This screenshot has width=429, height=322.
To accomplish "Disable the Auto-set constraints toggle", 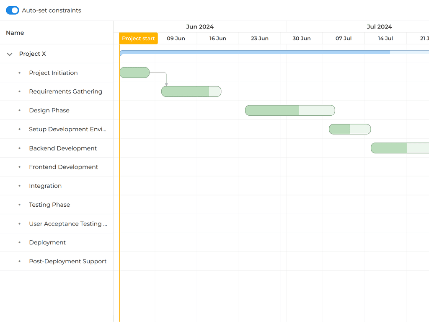I will 12,10.
